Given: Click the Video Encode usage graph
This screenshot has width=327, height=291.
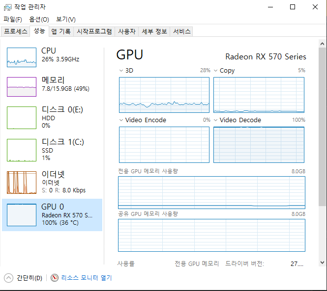Looking at the screenshot, I should pyautogui.click(x=164, y=145).
